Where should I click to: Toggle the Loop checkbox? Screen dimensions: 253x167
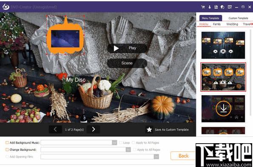click(x=121, y=143)
